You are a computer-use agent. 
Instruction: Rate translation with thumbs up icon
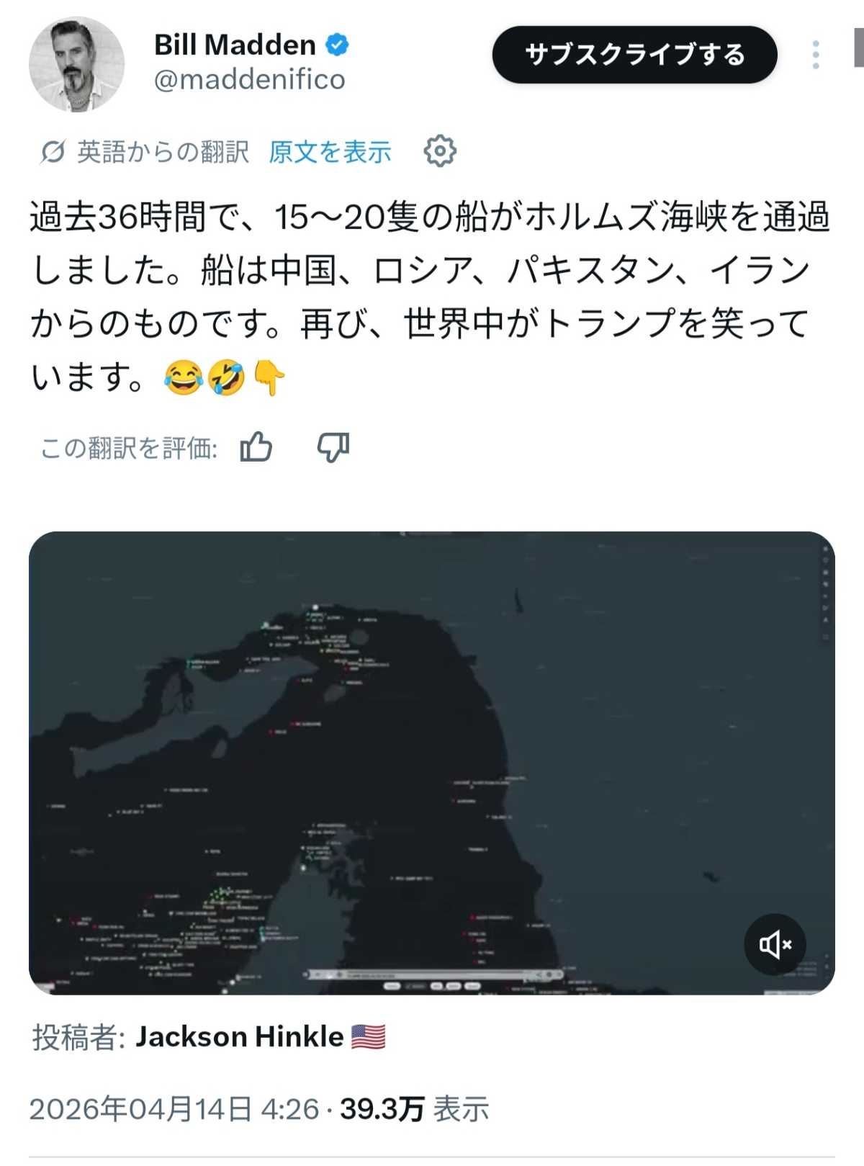[x=256, y=447]
